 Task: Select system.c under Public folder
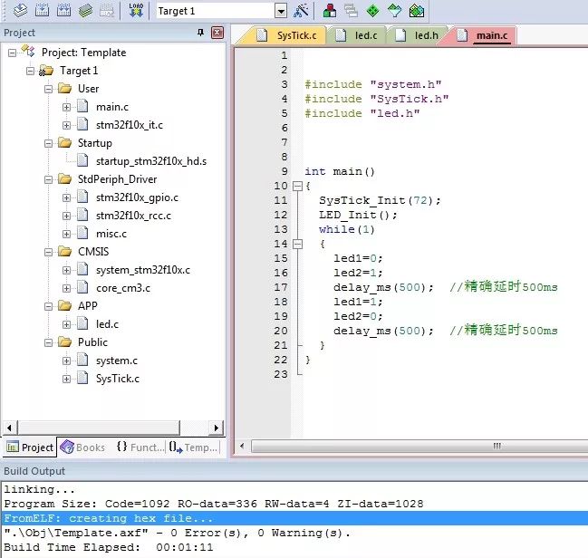117,361
